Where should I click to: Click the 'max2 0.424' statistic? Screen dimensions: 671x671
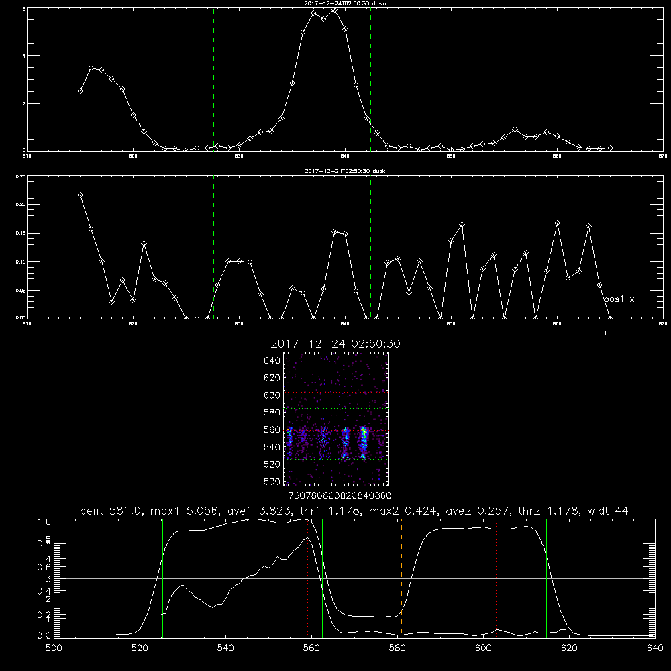[403, 511]
